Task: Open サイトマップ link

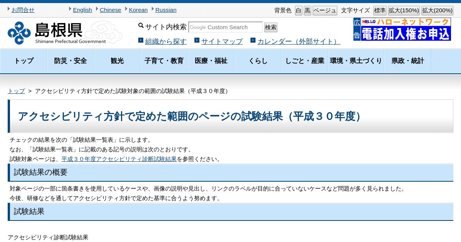Action: pos(222,41)
